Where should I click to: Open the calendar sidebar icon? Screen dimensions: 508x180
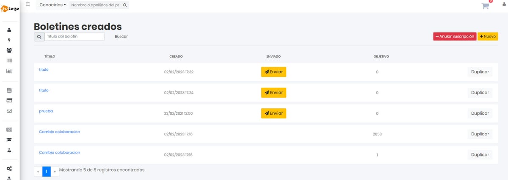pos(9,90)
